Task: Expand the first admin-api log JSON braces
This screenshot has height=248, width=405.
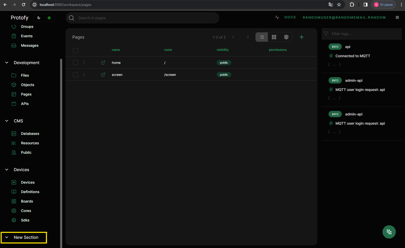Action: 334,98
